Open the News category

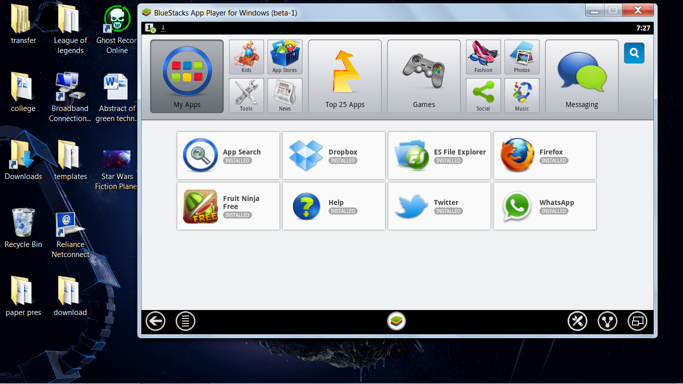tap(284, 95)
